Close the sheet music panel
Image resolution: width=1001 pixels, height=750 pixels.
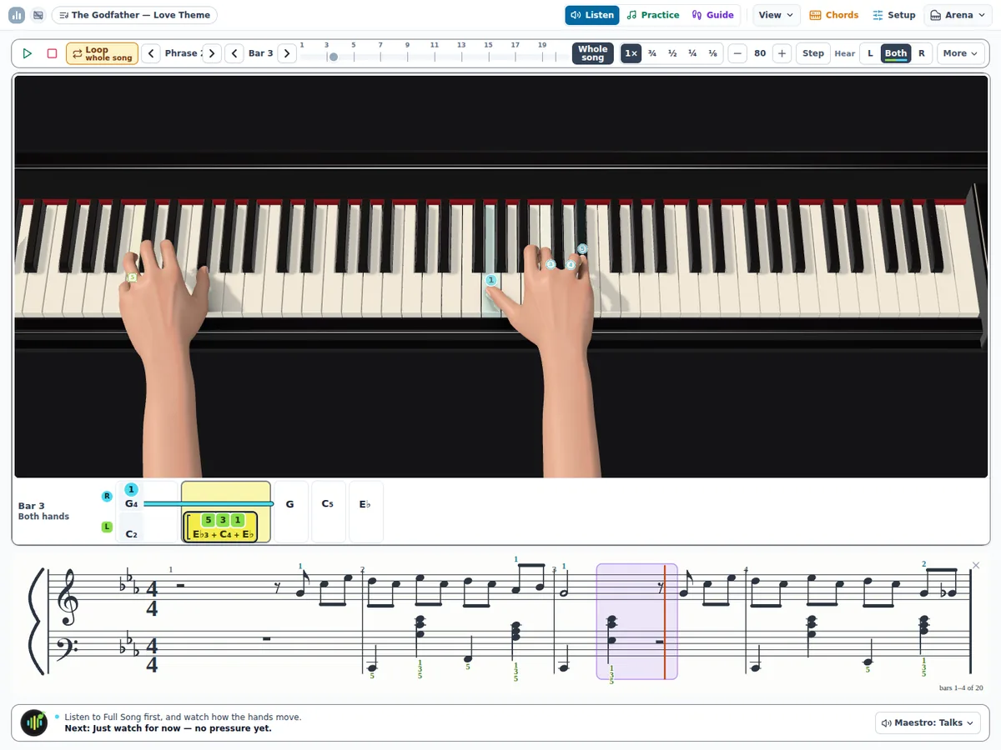pos(976,566)
